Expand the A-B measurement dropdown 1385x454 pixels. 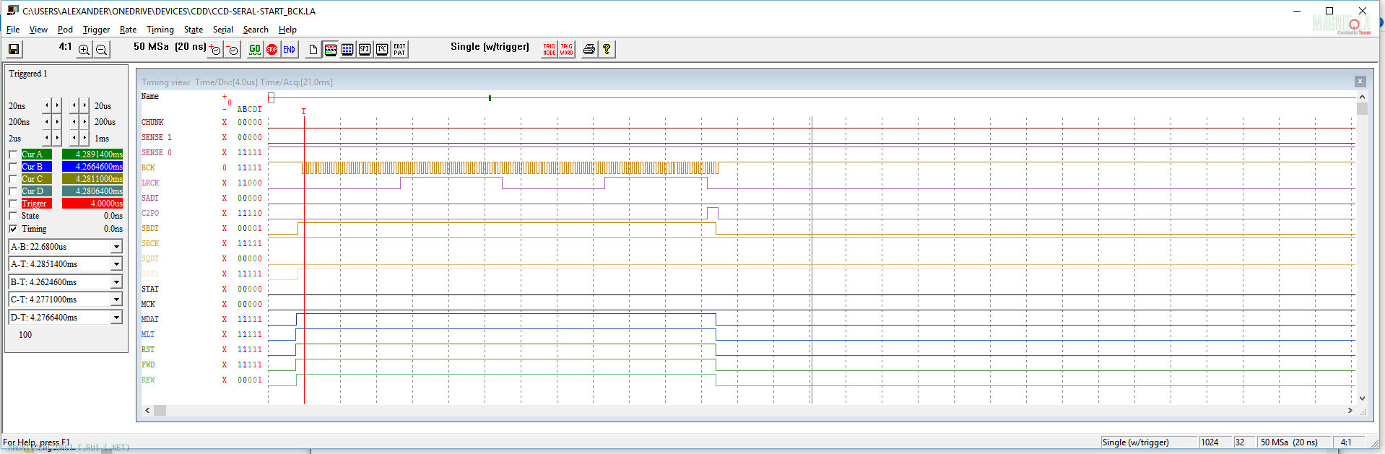click(116, 247)
